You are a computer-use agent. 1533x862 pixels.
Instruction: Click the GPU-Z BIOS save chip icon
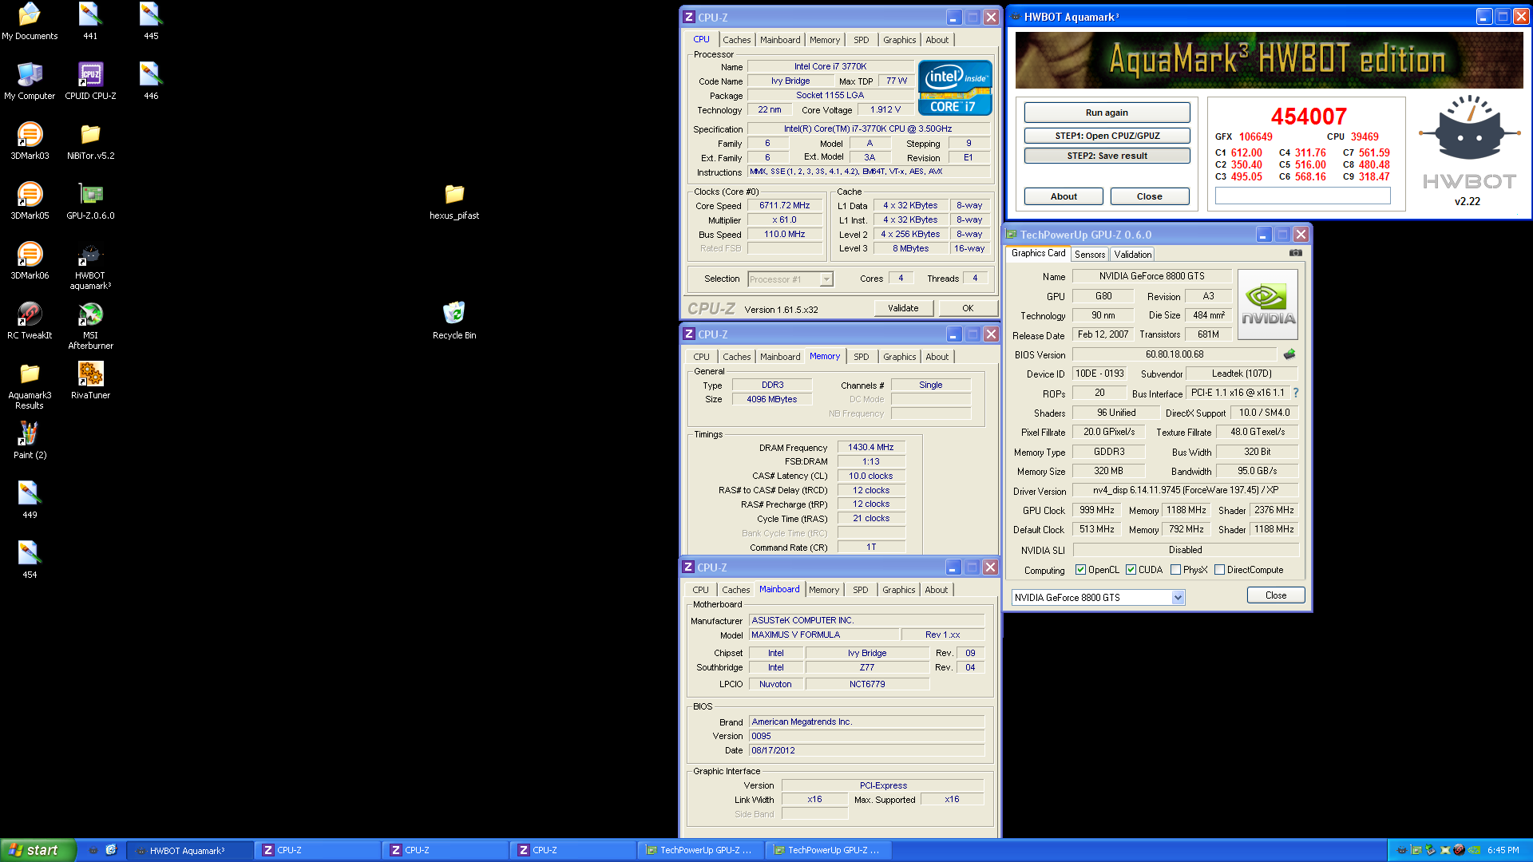1289,354
